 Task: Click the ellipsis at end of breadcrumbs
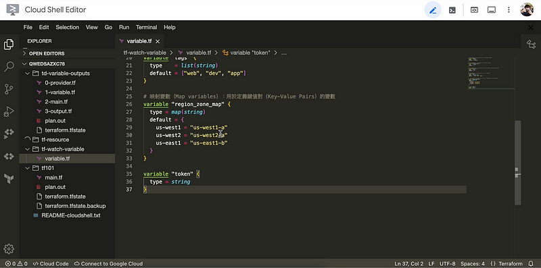(x=284, y=53)
